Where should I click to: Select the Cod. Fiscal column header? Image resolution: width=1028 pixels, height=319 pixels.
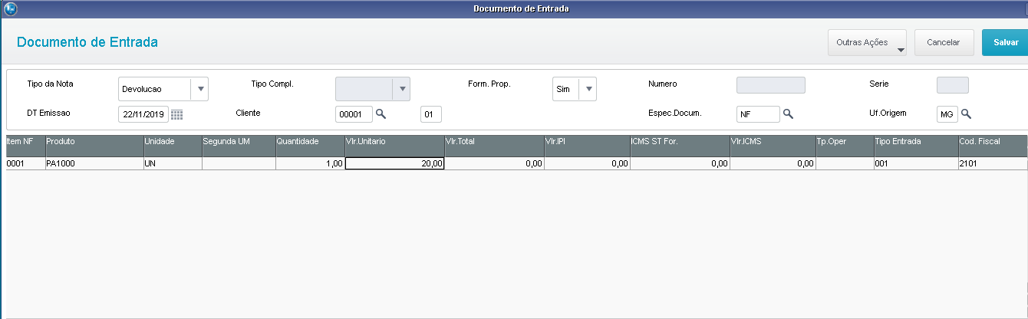click(993, 146)
